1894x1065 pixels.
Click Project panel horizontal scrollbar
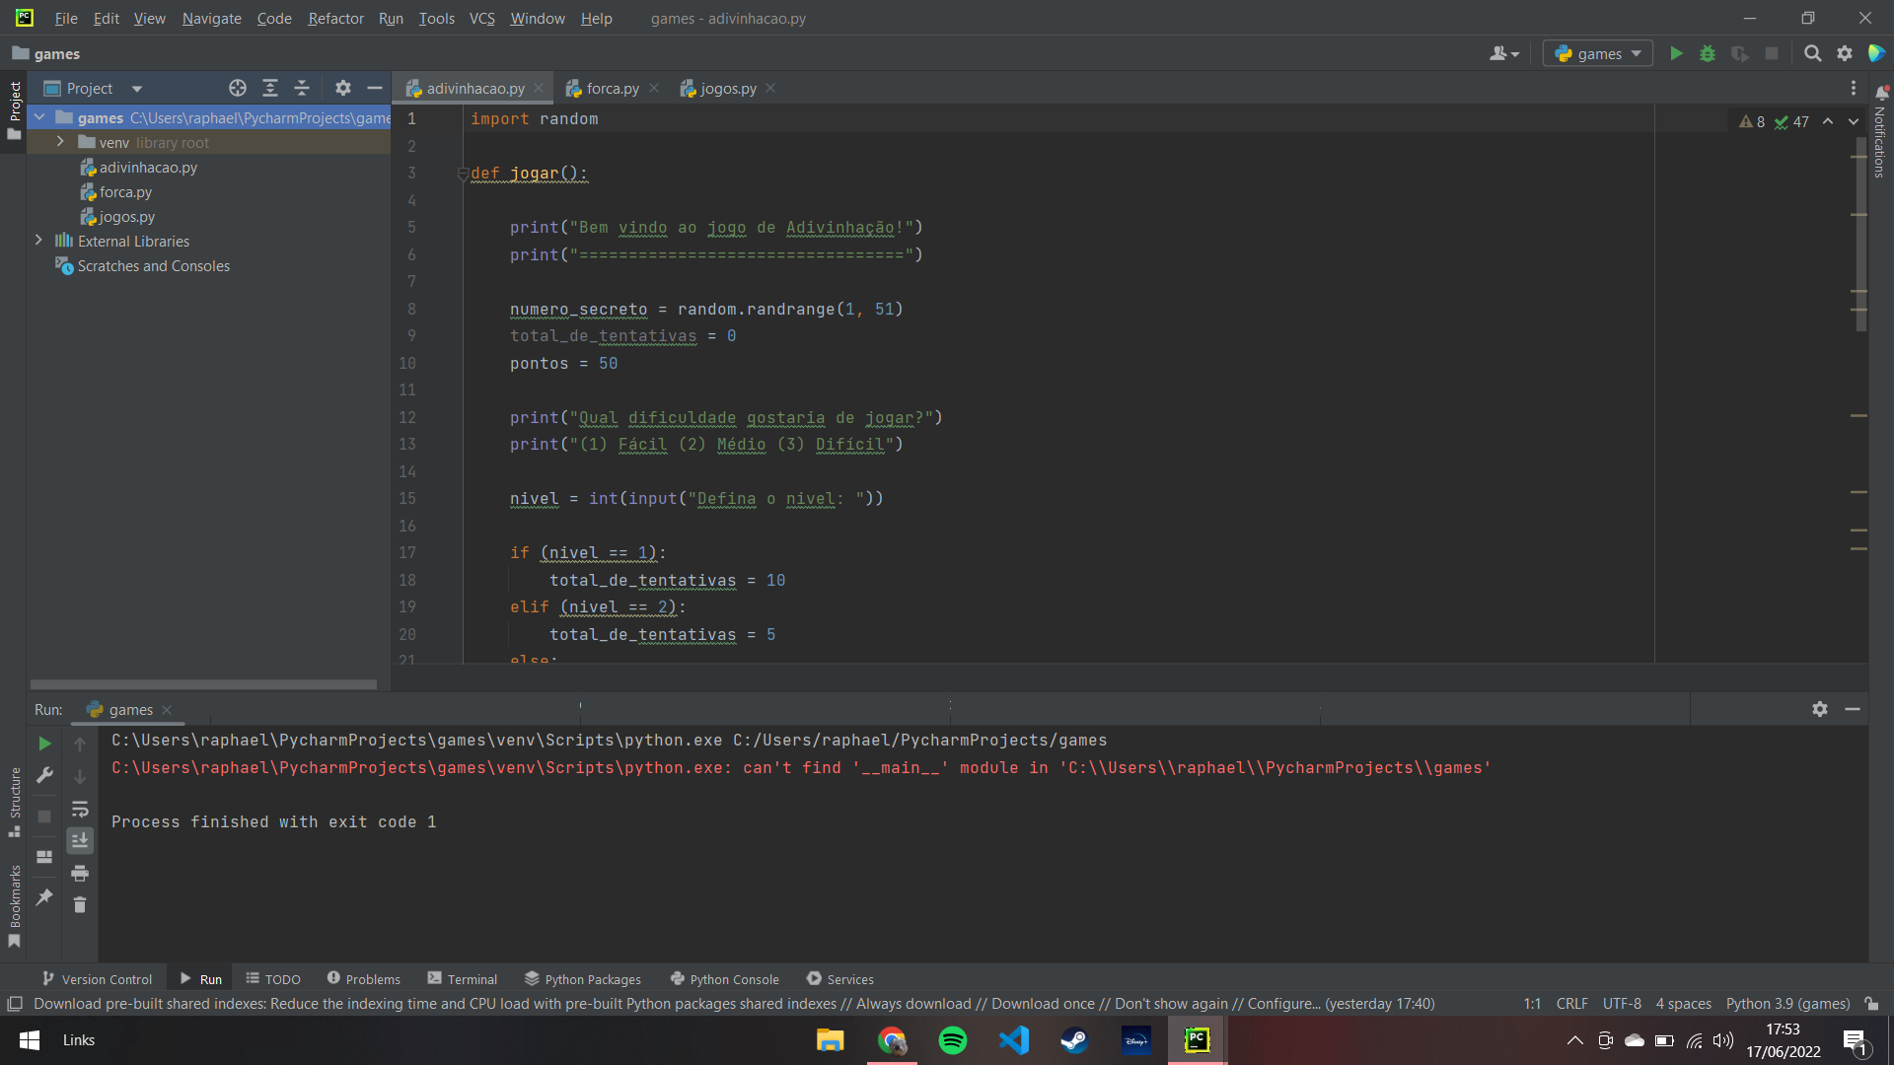(203, 683)
